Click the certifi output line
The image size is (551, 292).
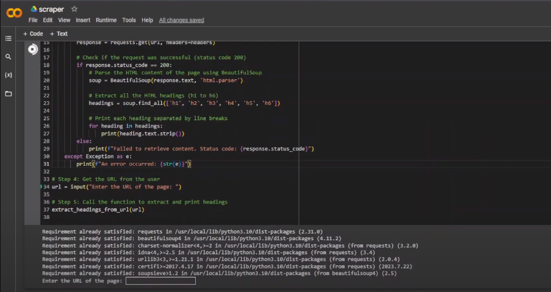[x=227, y=266]
